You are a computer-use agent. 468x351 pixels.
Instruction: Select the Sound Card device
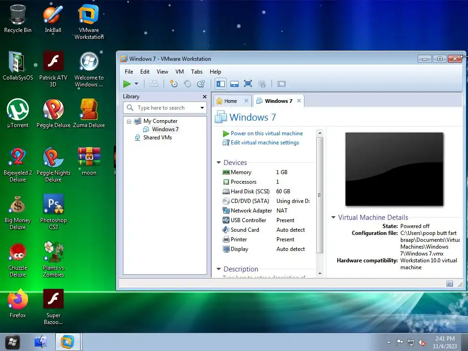(267, 229)
